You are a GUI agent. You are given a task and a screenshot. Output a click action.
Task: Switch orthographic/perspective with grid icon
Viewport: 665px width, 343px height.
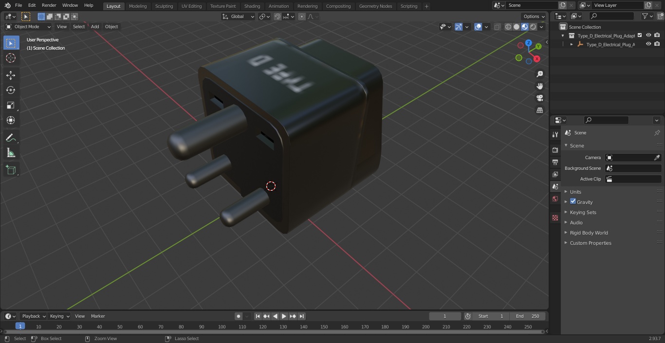pos(539,110)
